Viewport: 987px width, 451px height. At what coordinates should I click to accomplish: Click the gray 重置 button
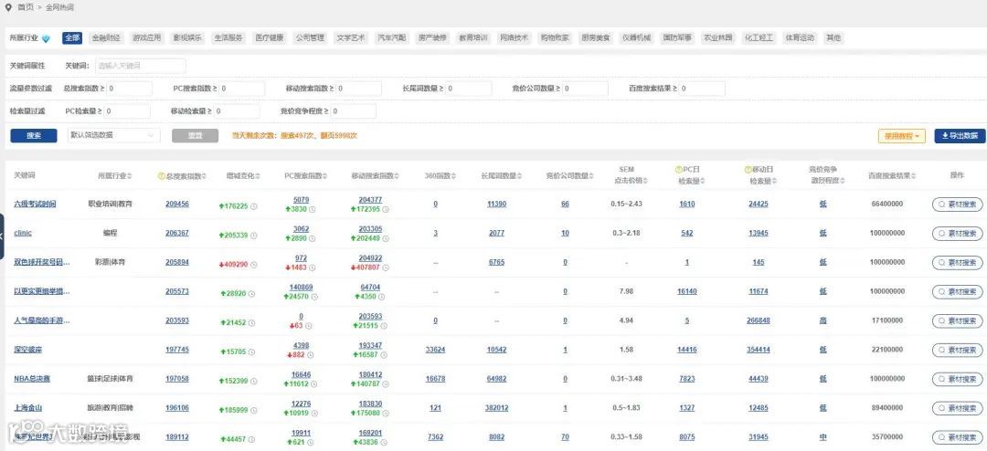196,136
